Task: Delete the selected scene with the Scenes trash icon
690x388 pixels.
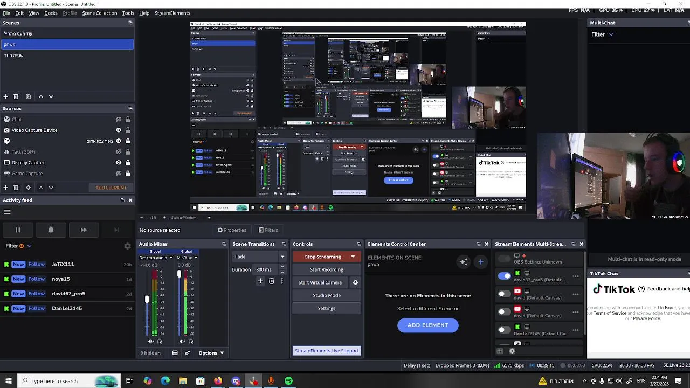Action: point(16,96)
